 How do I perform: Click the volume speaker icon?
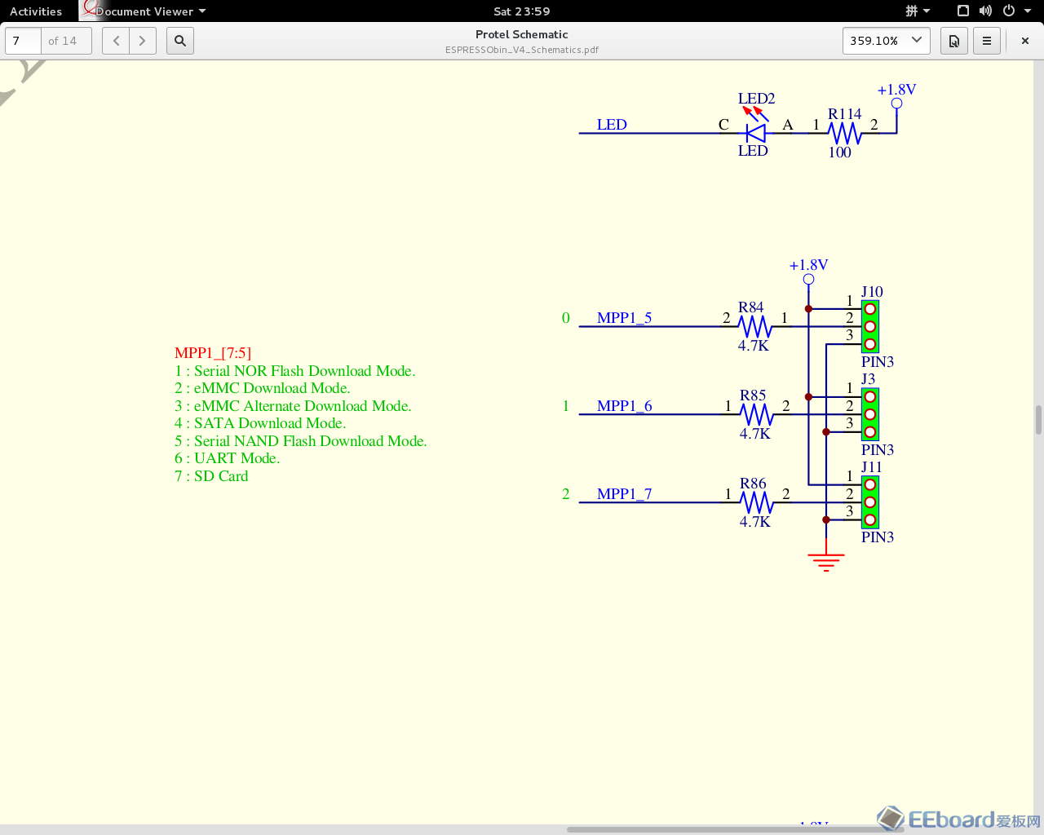coord(985,11)
